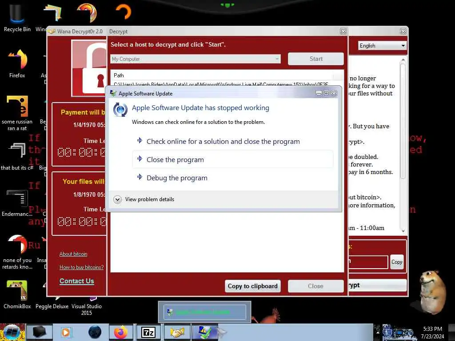The image size is (455, 341).
Task: Open the ChomikBox desktop icon
Action: point(17,294)
